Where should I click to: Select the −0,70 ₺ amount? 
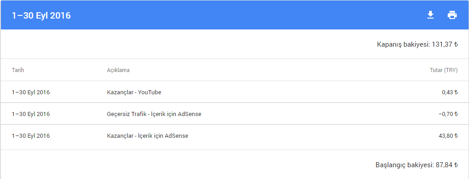coord(448,114)
